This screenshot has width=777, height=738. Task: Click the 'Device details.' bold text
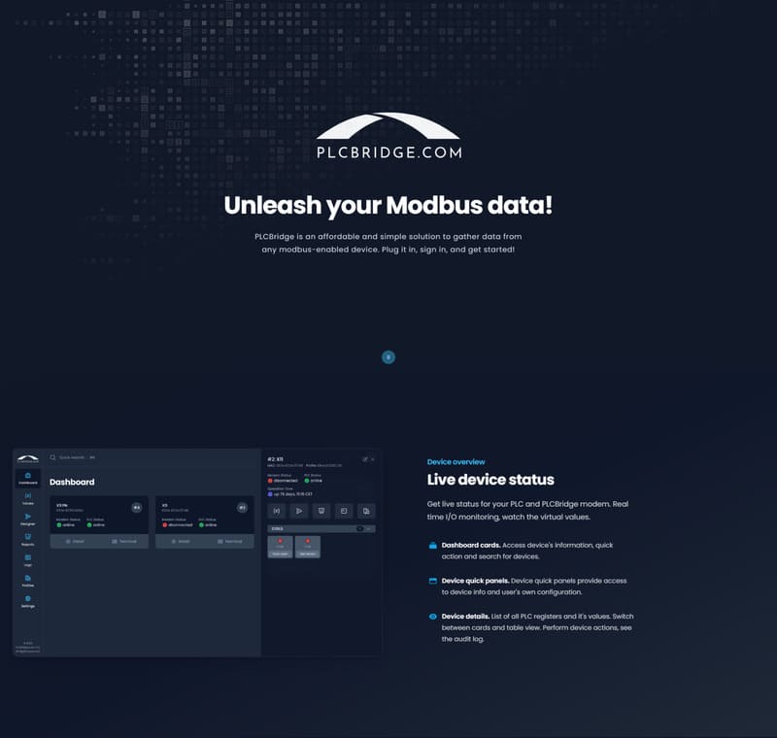[465, 617]
